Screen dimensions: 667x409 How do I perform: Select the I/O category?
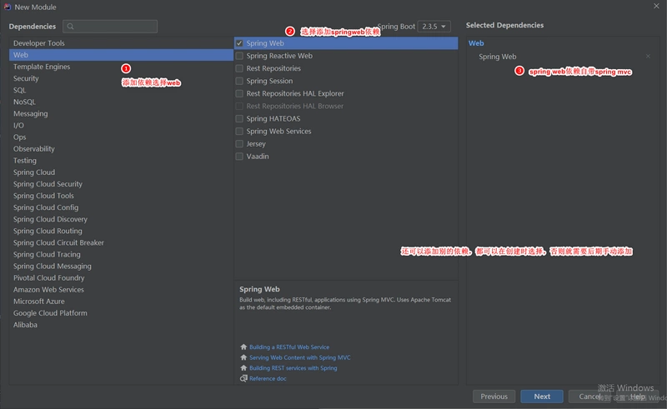point(121,126)
